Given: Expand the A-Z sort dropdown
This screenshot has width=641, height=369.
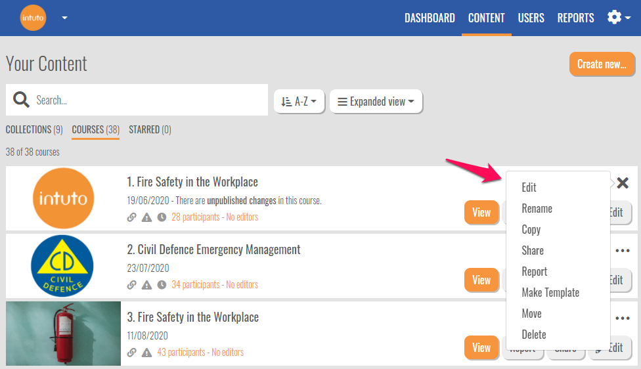Looking at the screenshot, I should pos(299,102).
